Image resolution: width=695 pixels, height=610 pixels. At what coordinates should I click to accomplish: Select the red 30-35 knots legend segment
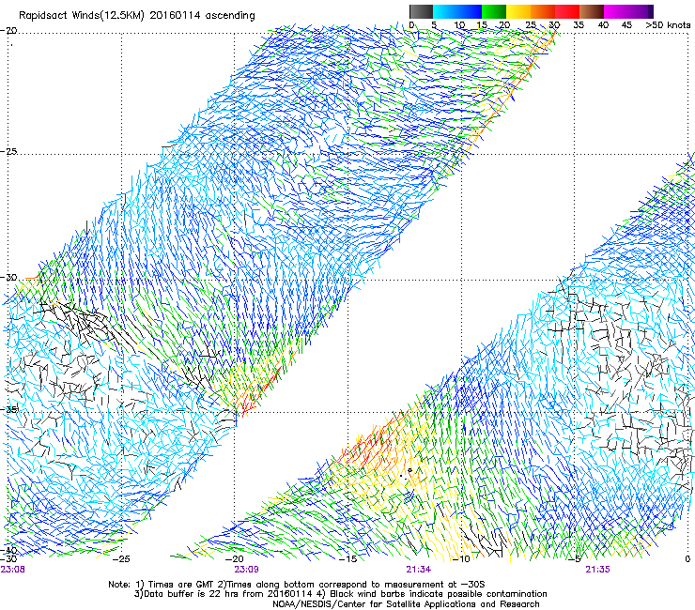[567, 11]
